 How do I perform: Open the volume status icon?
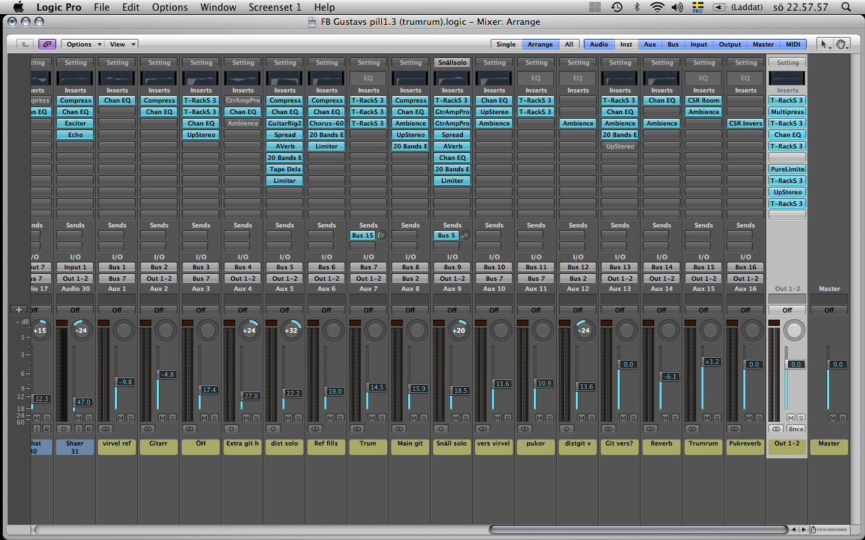pyautogui.click(x=677, y=7)
